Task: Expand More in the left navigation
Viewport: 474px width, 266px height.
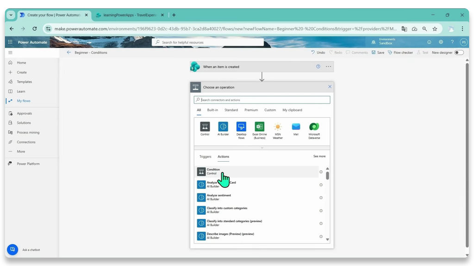Action: click(x=21, y=151)
